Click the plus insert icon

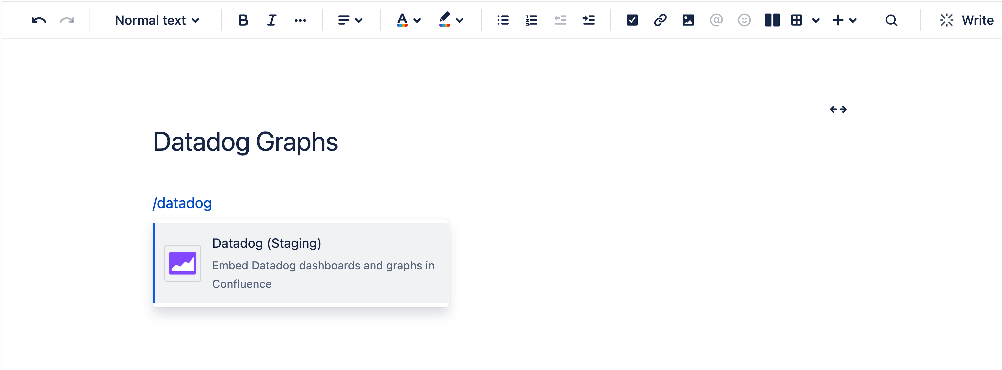coord(838,20)
